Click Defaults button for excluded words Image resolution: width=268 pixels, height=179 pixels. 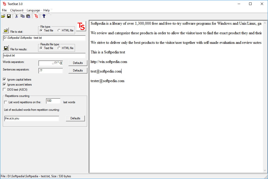(75, 118)
